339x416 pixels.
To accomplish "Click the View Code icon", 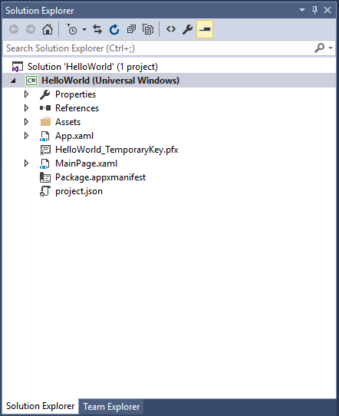I will tap(171, 29).
